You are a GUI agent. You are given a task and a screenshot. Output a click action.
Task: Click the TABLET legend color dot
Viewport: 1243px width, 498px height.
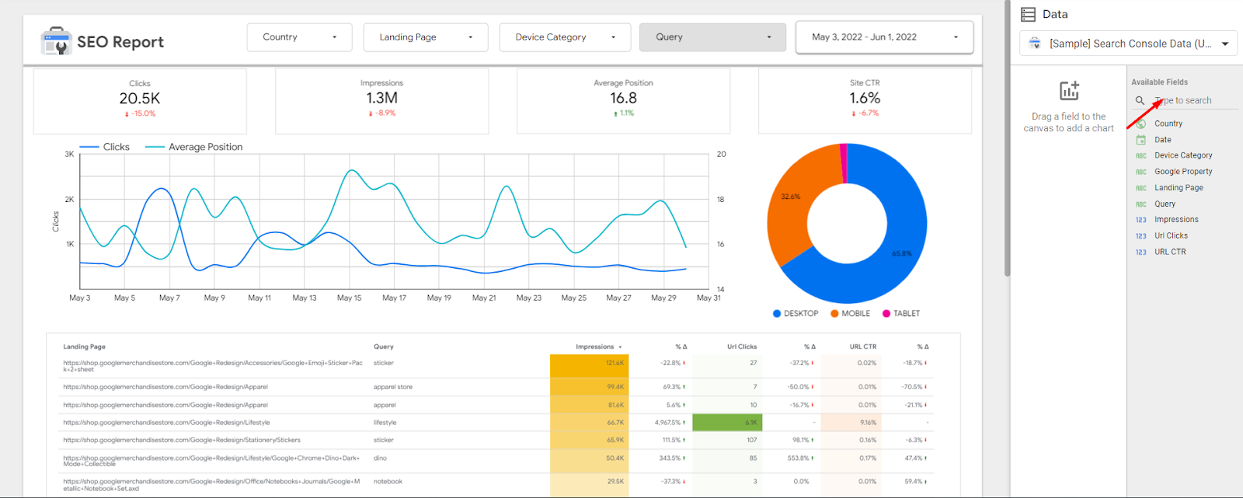click(x=886, y=314)
